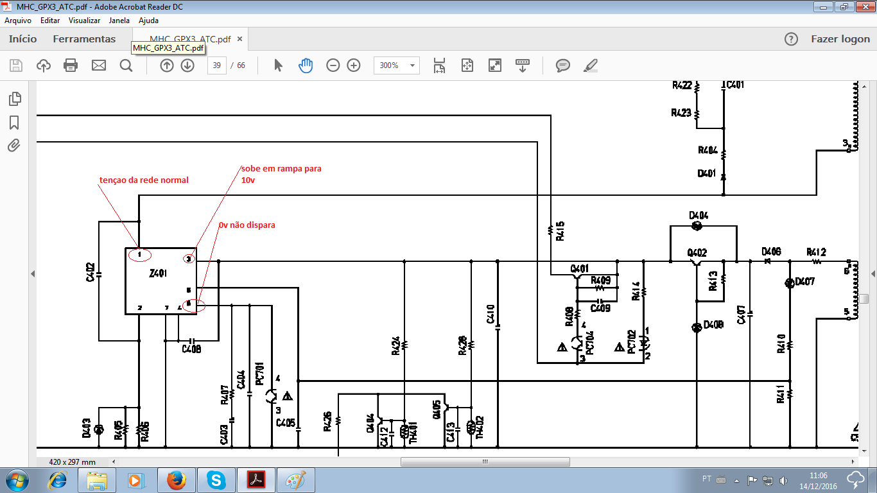
Task: Add a comment note icon
Action: coord(563,65)
